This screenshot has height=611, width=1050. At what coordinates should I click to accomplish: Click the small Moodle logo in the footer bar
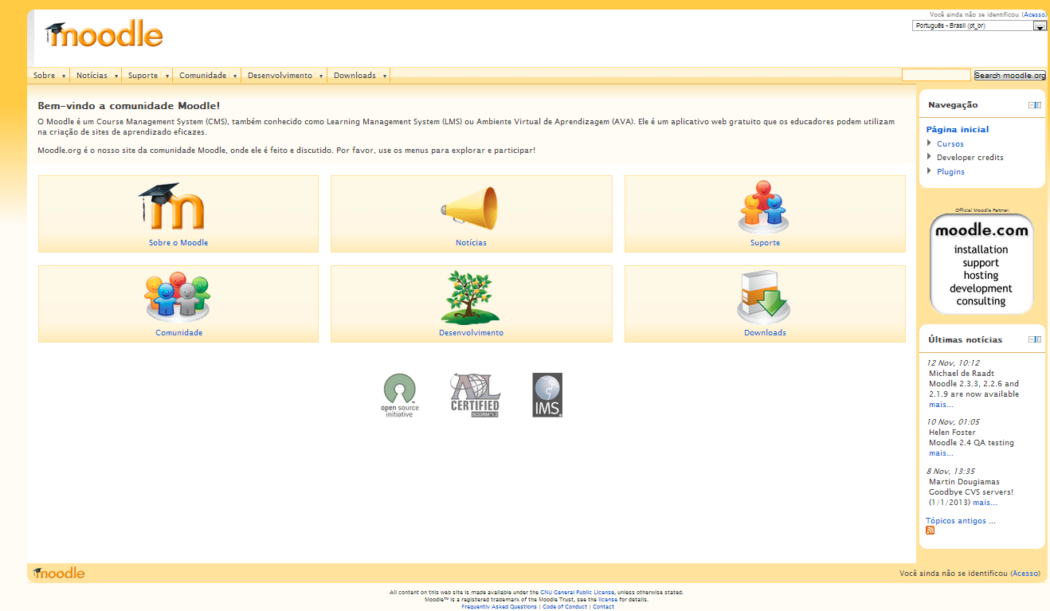click(58, 573)
